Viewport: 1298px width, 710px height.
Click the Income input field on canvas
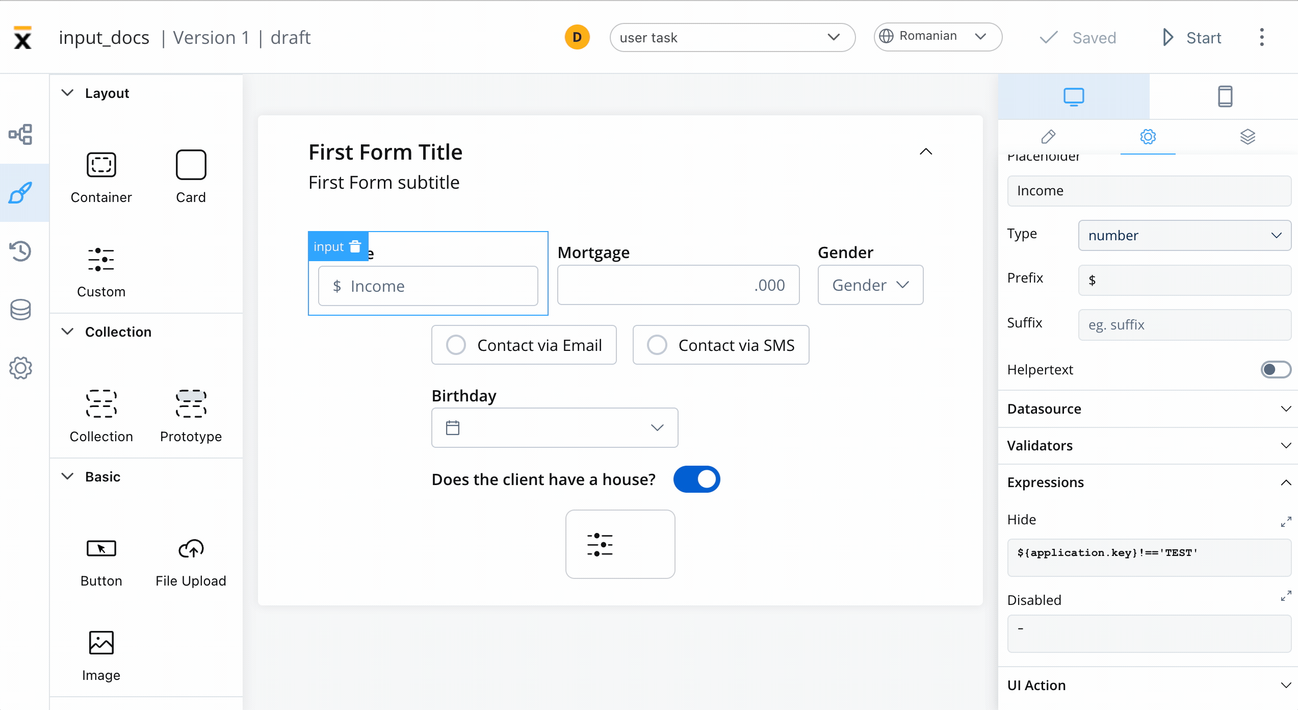tap(428, 286)
